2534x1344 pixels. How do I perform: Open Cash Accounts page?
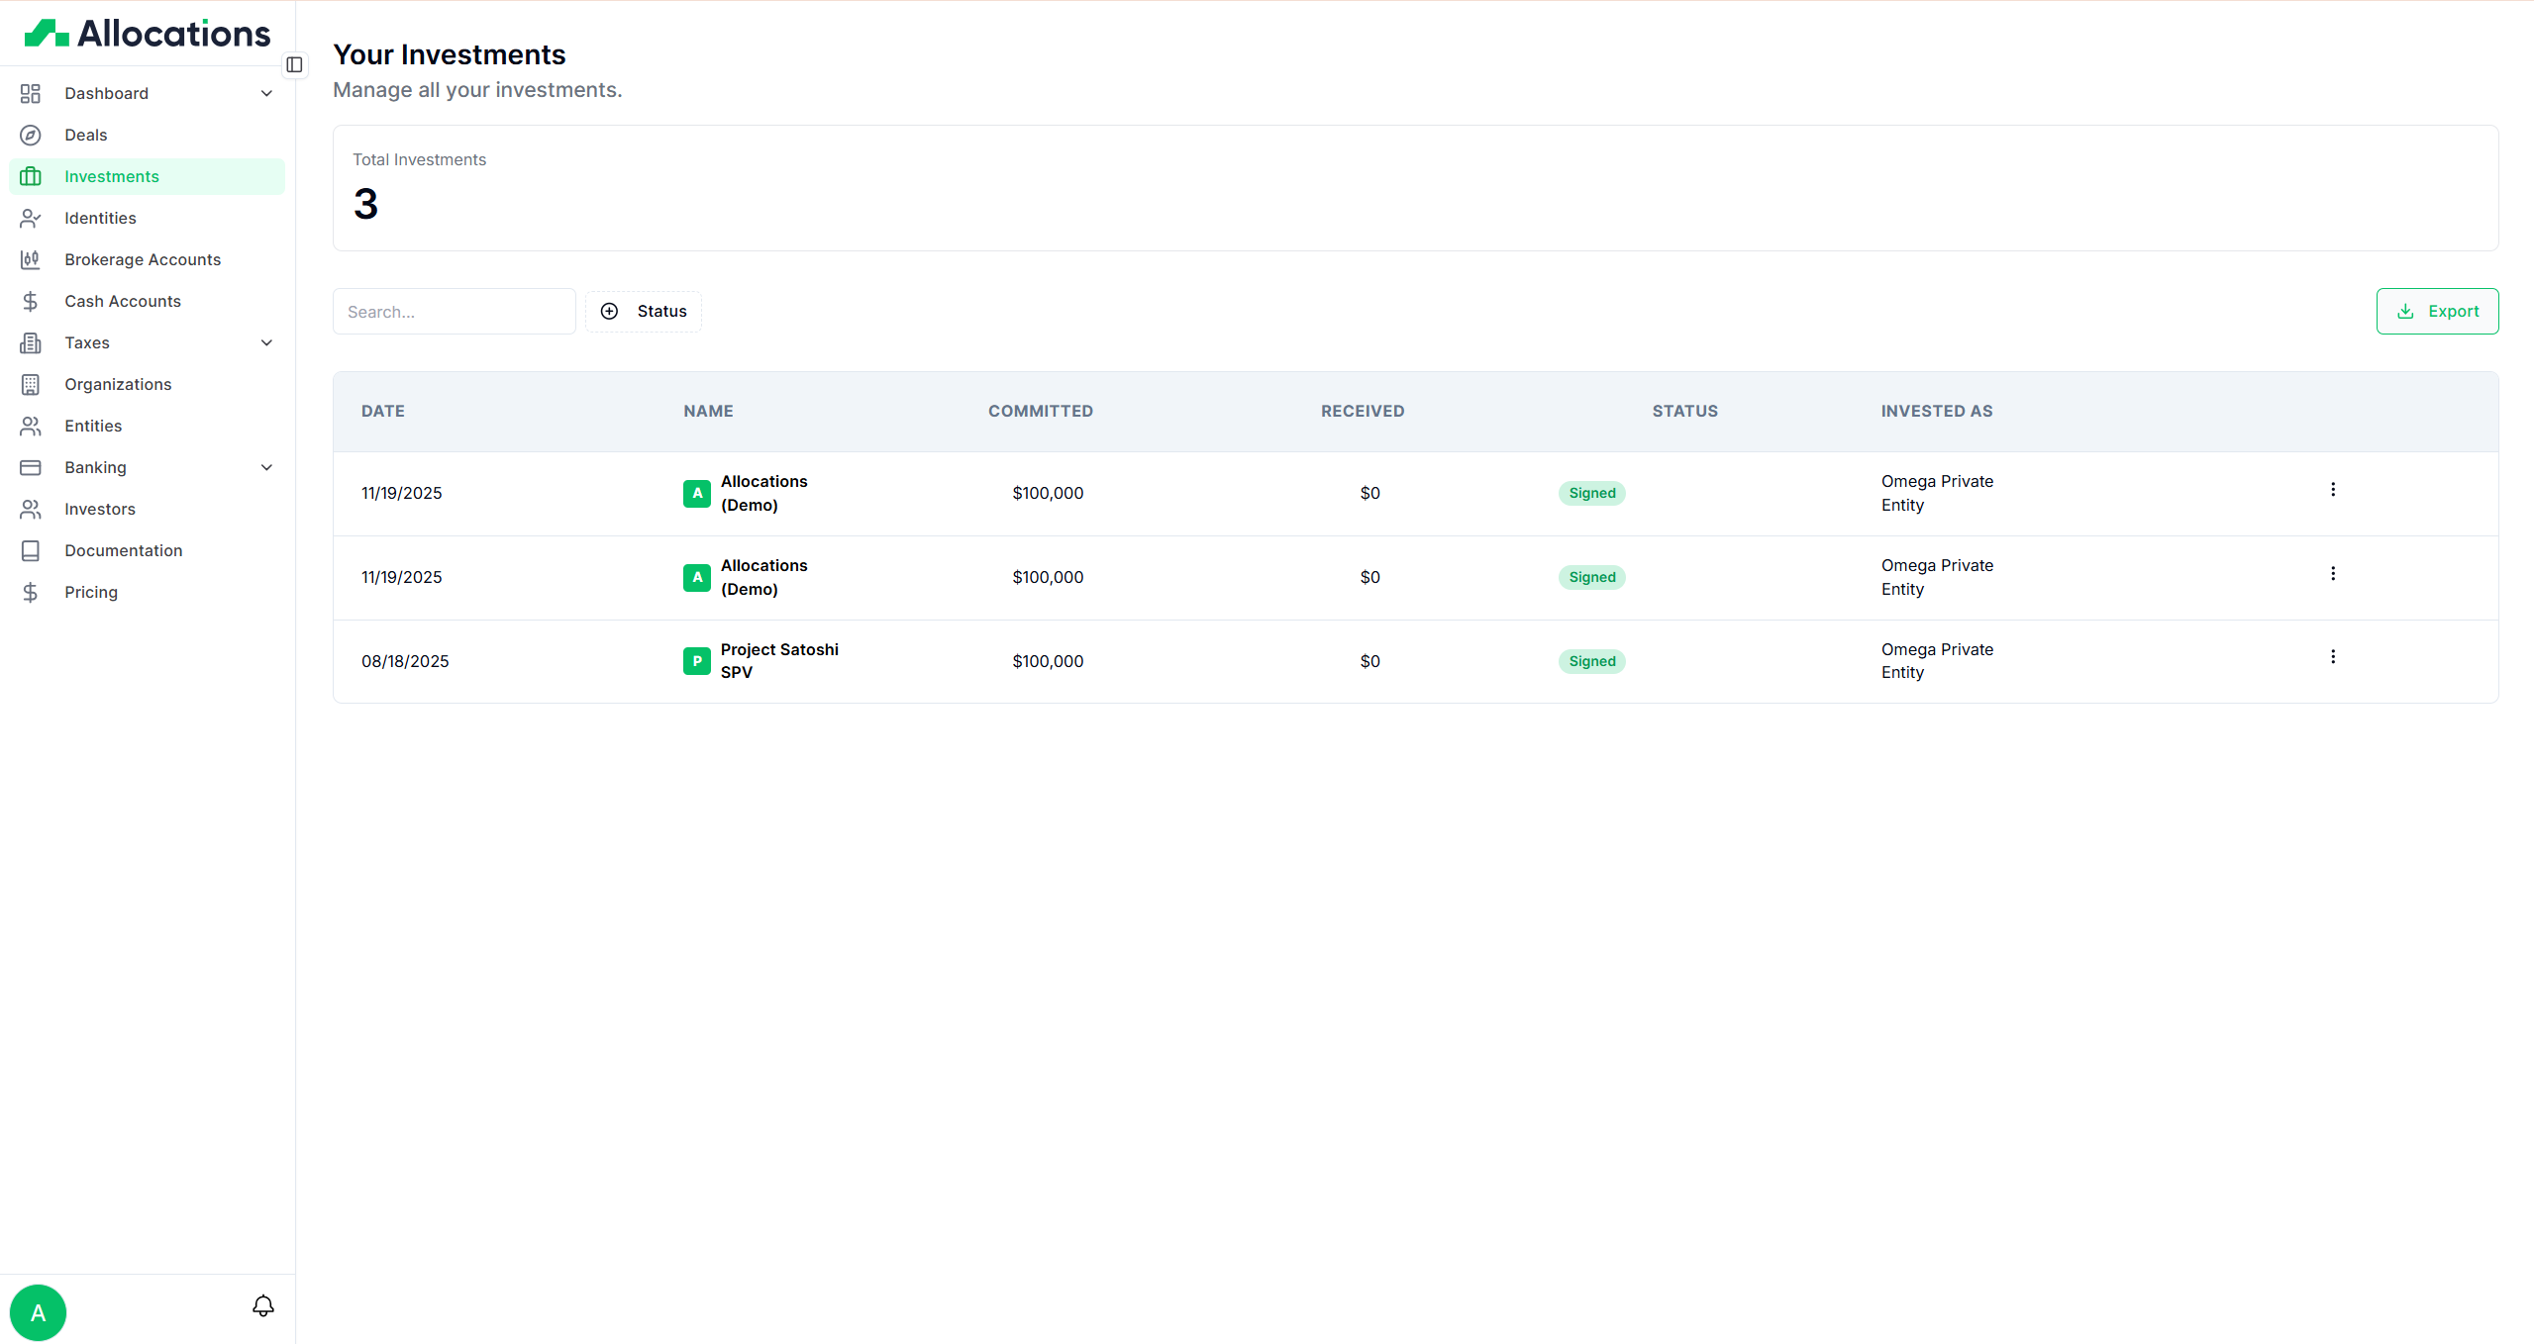[x=123, y=301]
